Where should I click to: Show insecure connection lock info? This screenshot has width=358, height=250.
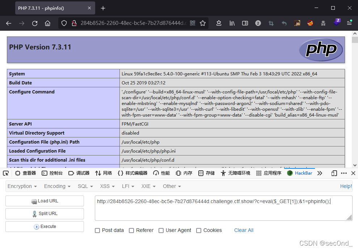[x=74, y=23]
